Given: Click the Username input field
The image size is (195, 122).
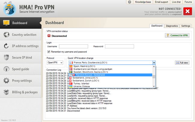Looking at the screenshot, I should point(73,46).
